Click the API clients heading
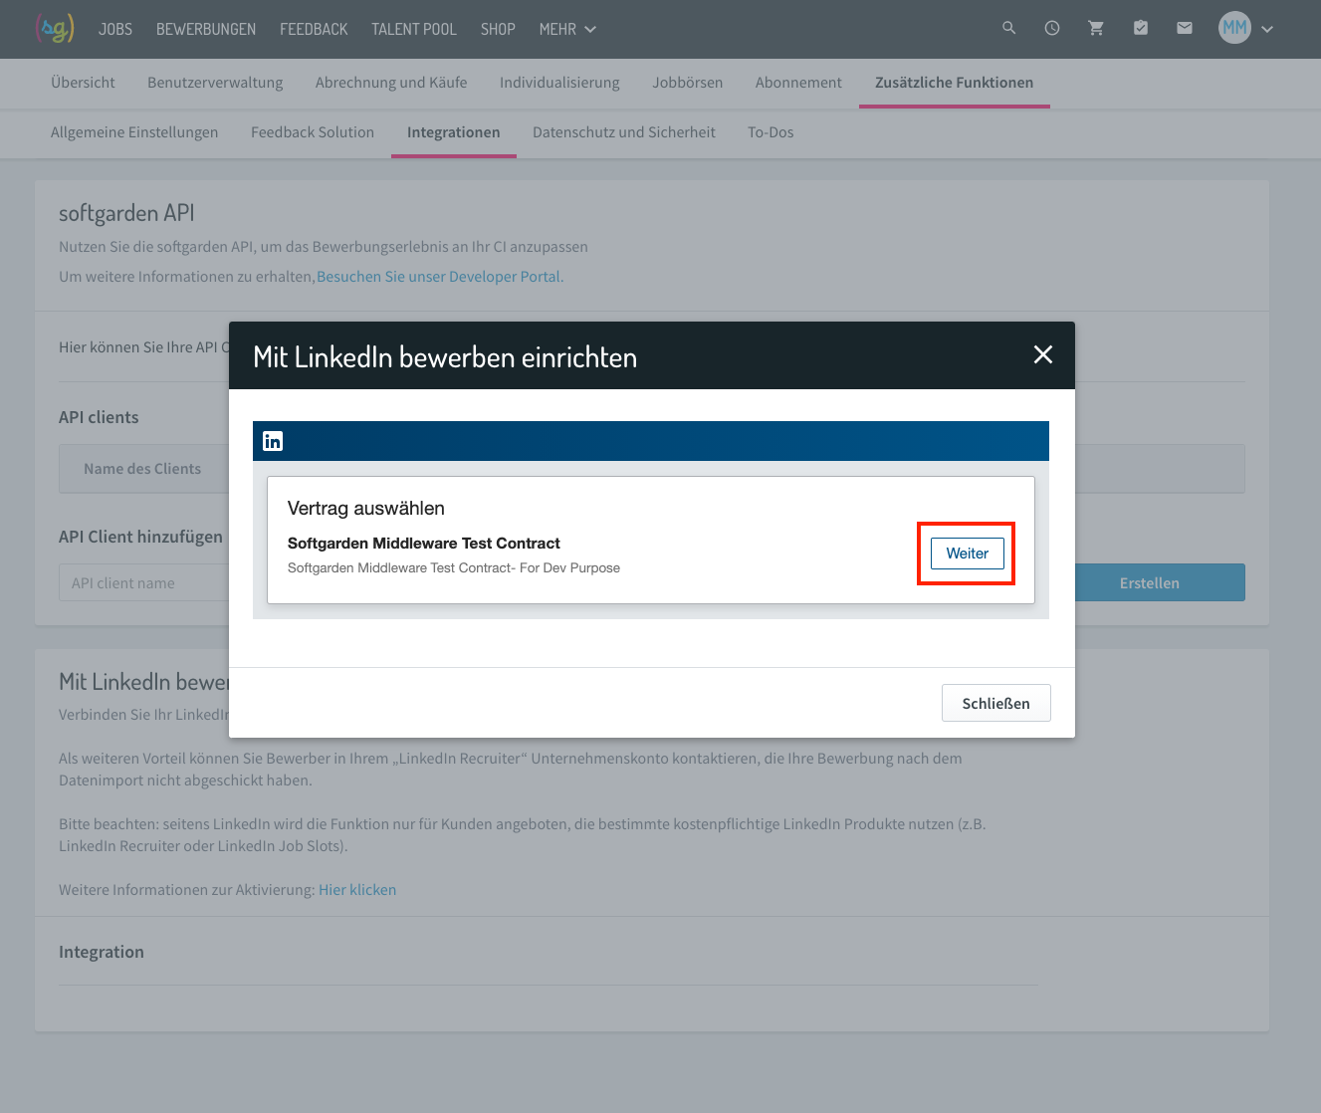This screenshot has width=1321, height=1113. (99, 417)
